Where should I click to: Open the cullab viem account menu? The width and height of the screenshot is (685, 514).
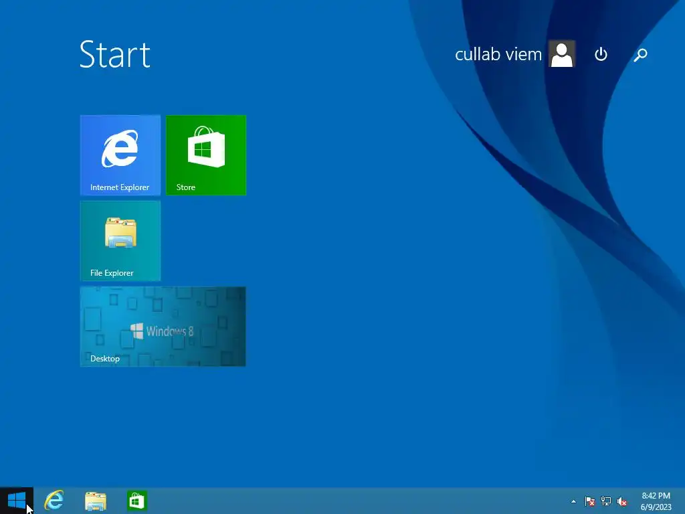(x=498, y=54)
